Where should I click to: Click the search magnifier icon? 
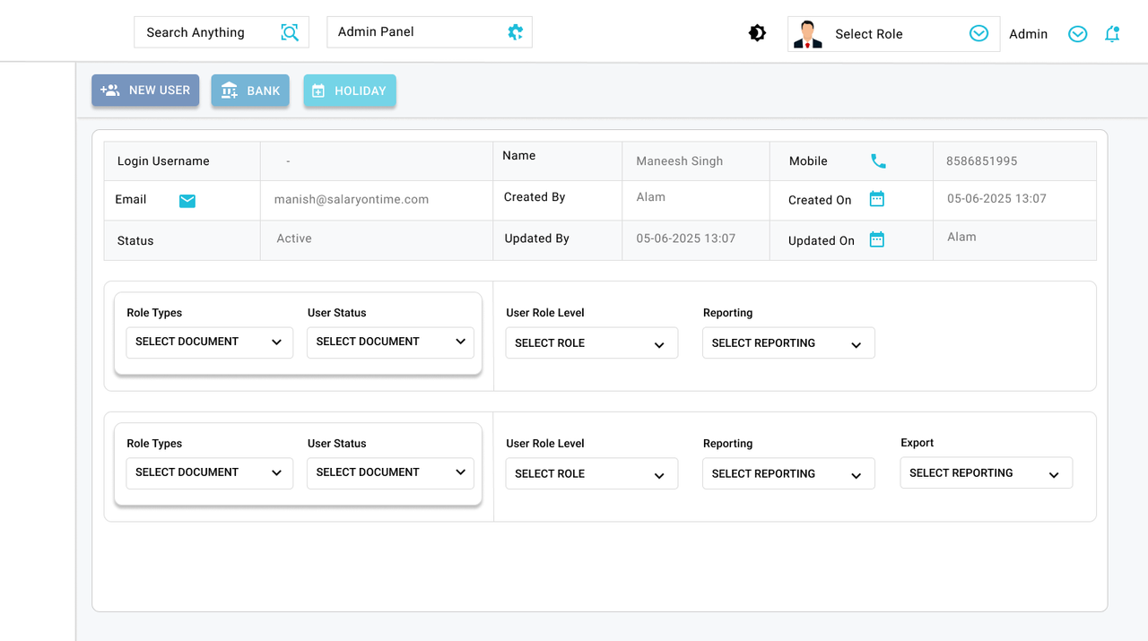click(289, 32)
